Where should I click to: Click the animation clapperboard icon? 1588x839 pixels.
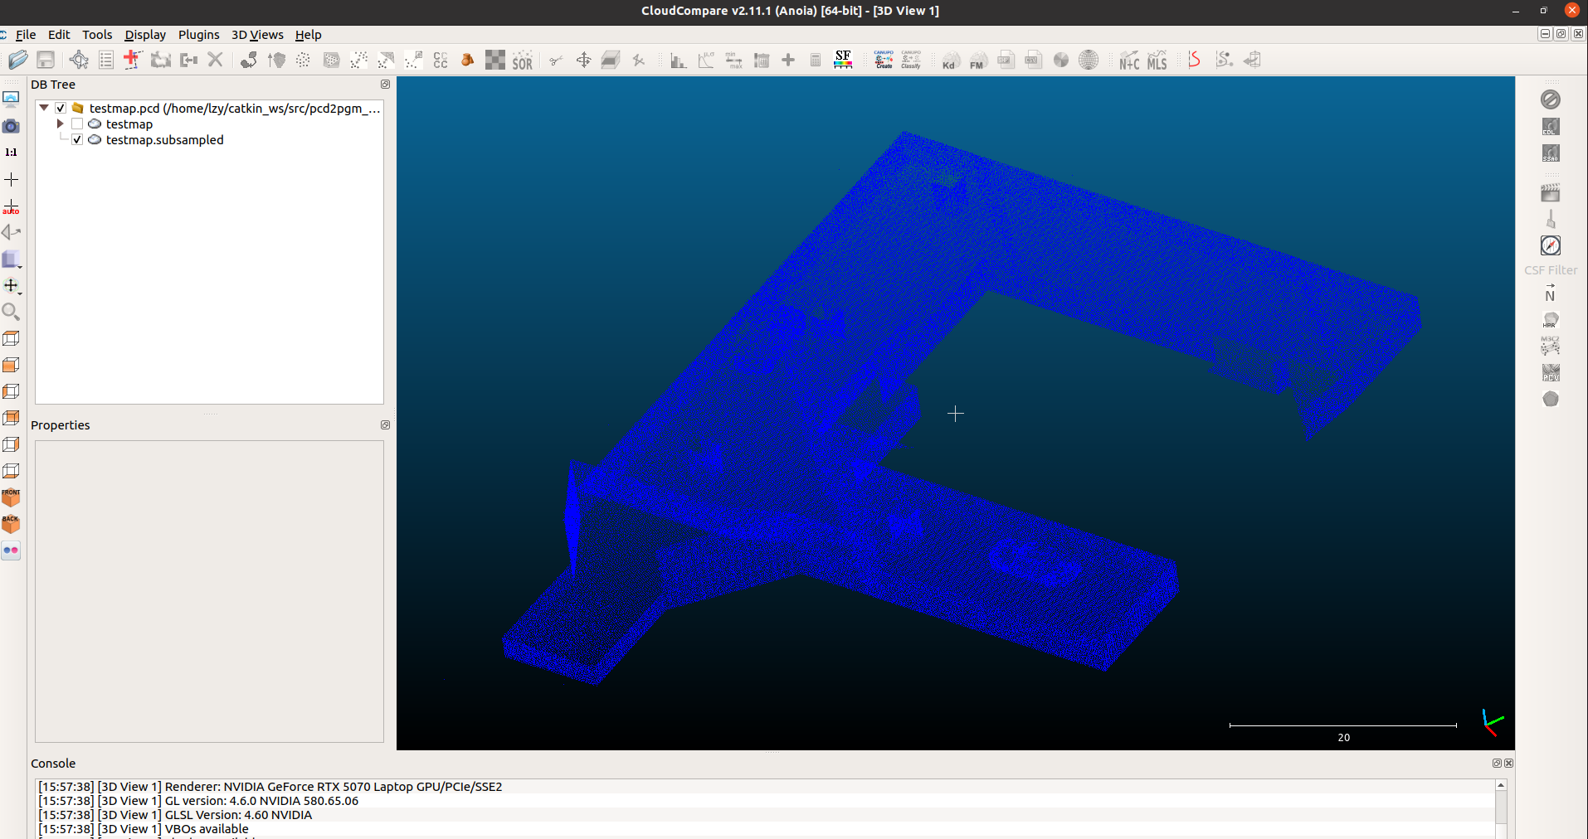coord(1550,192)
